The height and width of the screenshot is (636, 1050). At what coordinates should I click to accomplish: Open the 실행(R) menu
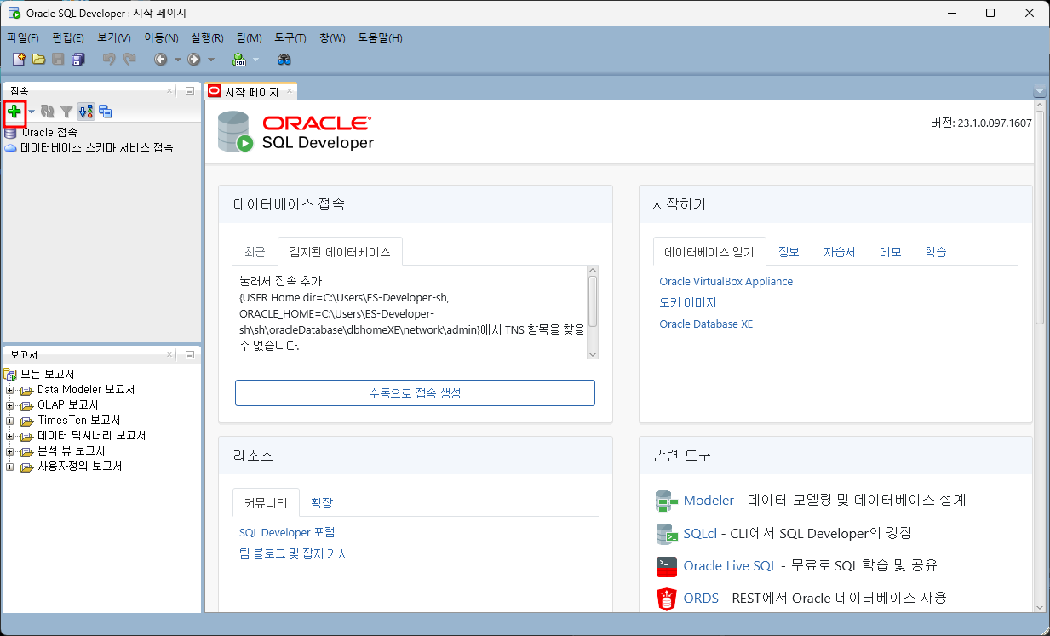click(x=208, y=38)
